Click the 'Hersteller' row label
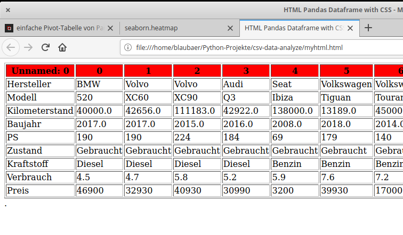 (40, 84)
